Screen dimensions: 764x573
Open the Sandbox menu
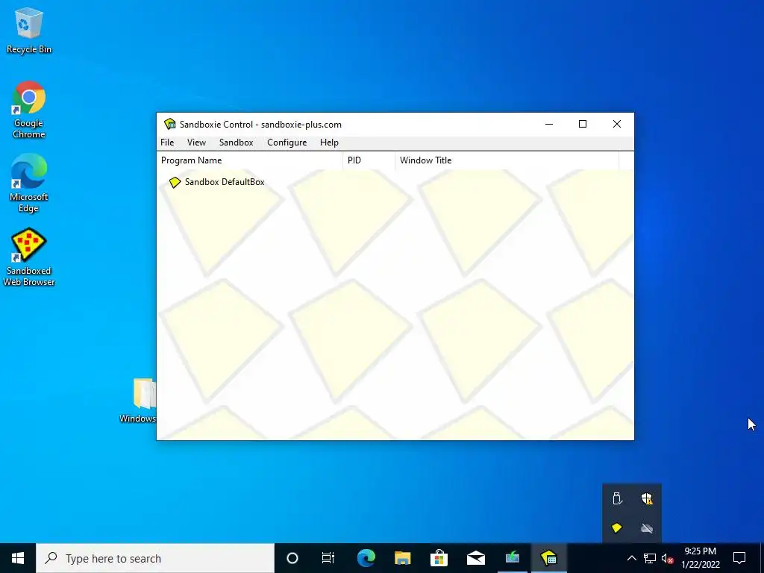click(x=237, y=143)
